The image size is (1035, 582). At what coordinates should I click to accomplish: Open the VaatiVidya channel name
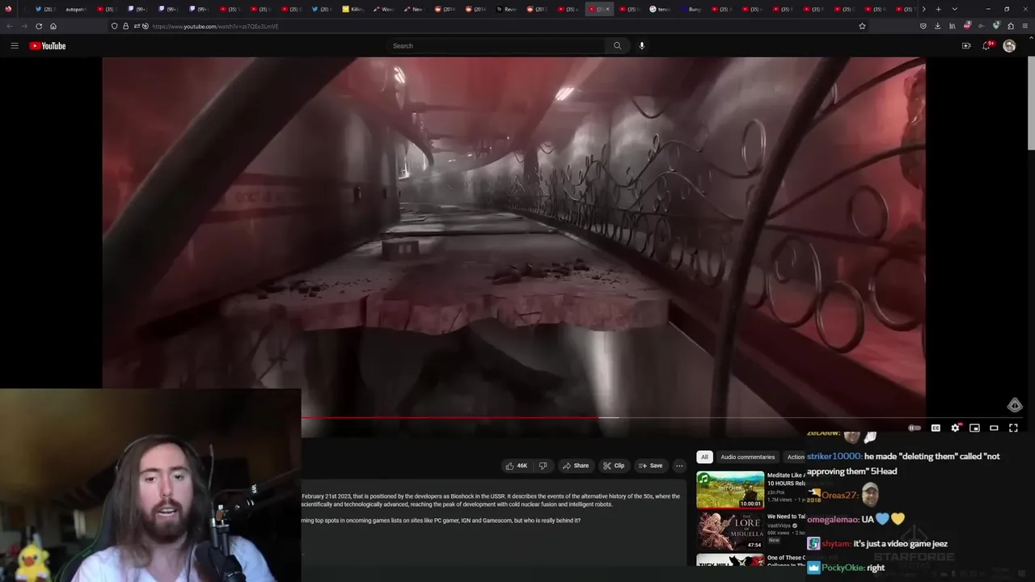(779, 525)
